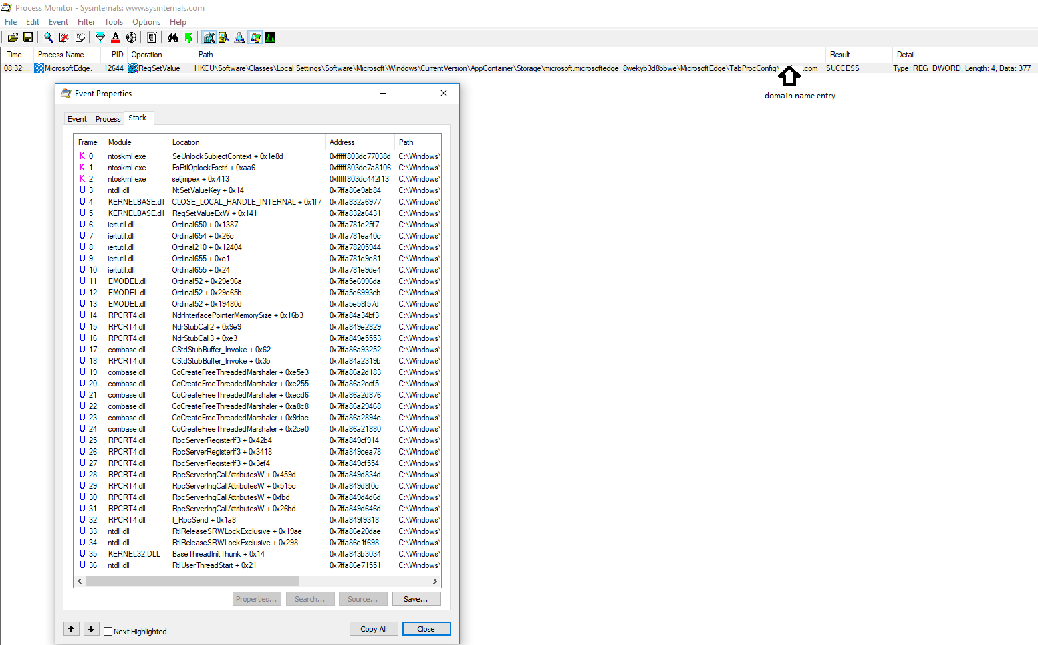Click the Copy All button

click(374, 629)
